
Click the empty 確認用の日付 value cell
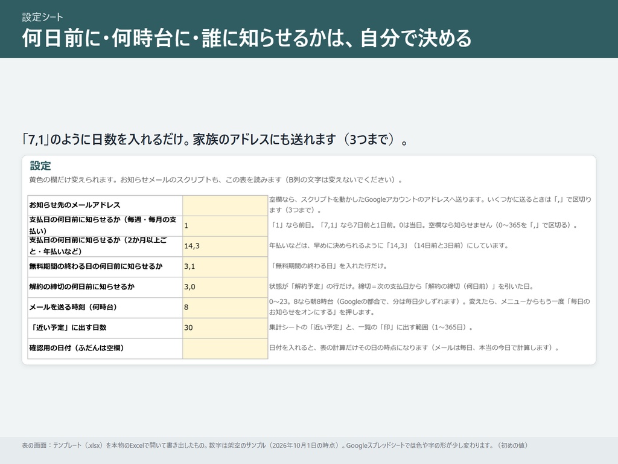tap(225, 349)
